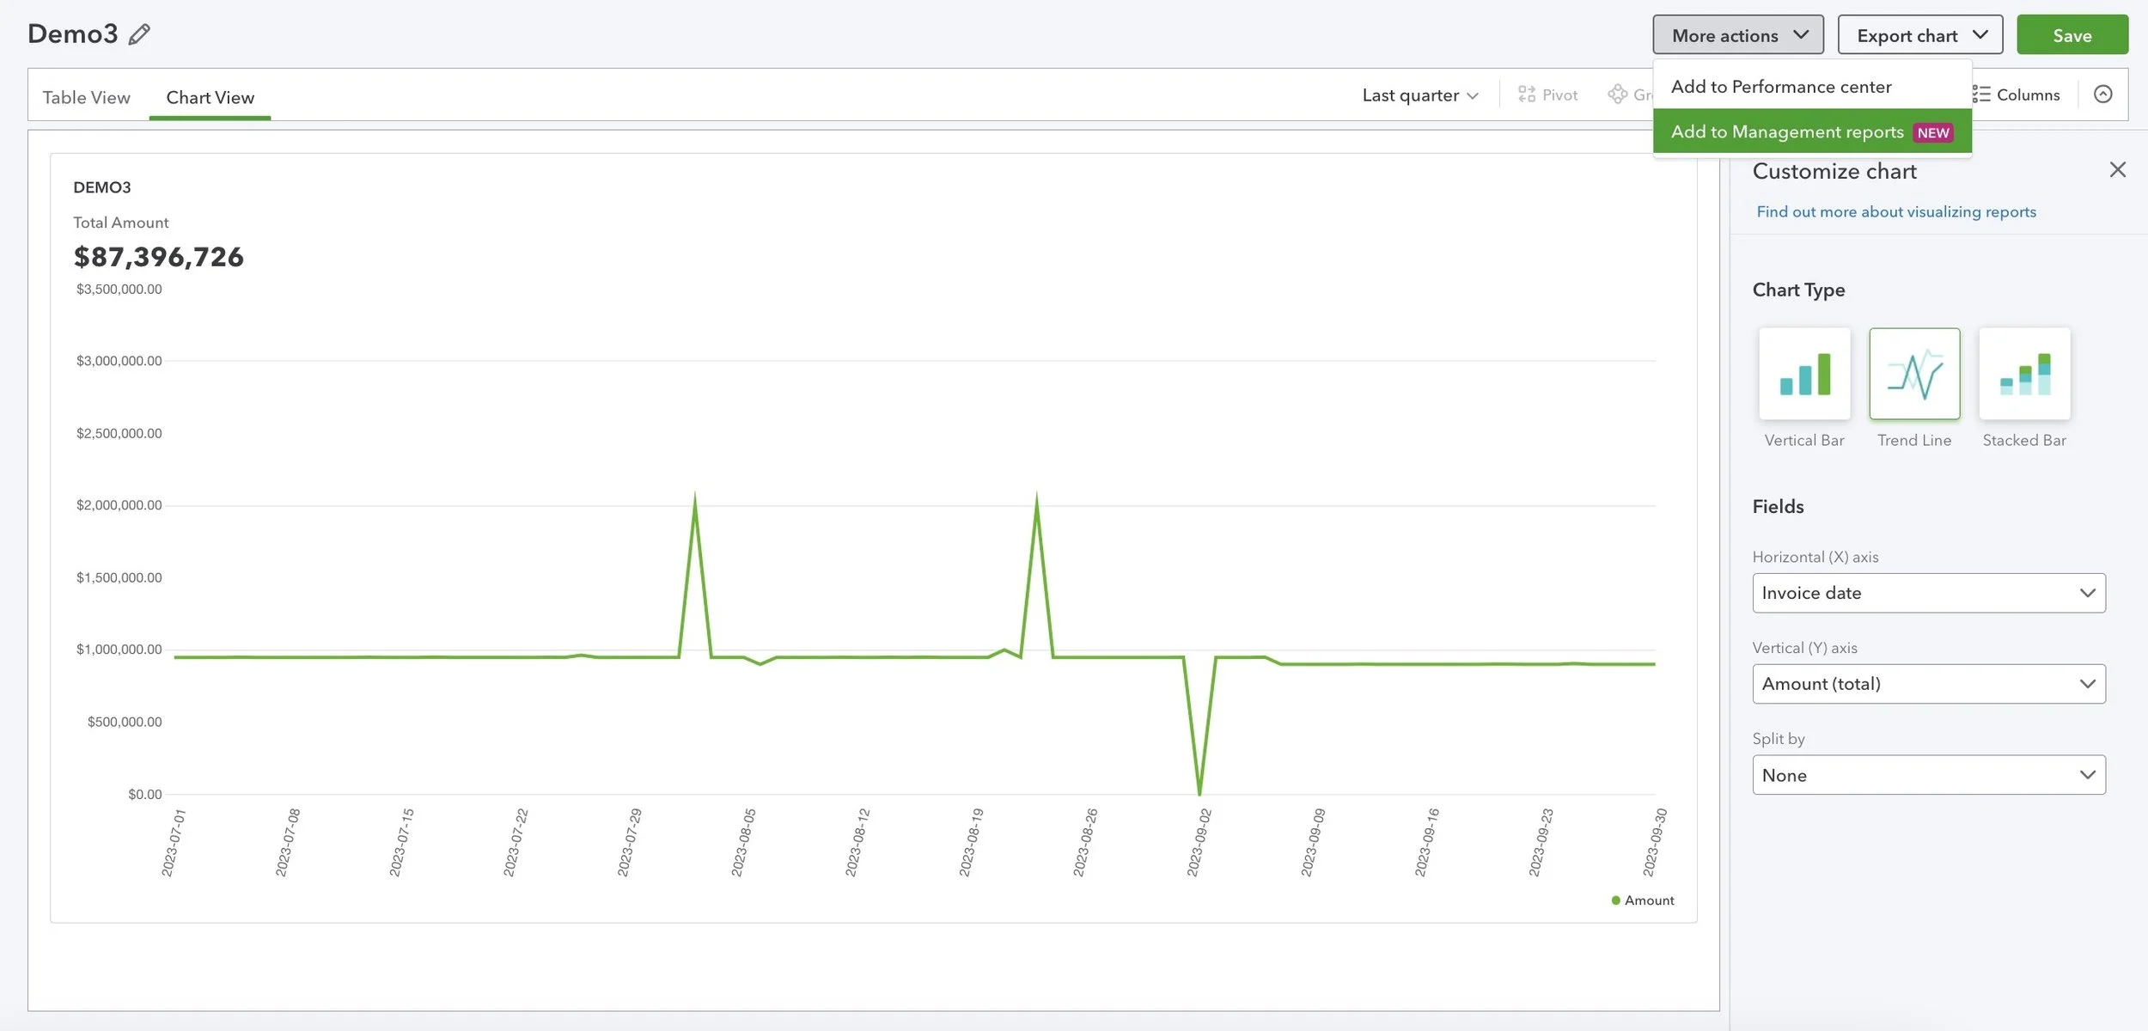The height and width of the screenshot is (1031, 2148).
Task: Open the Horizontal (X) axis Invoice date dropdown
Action: [1929, 593]
